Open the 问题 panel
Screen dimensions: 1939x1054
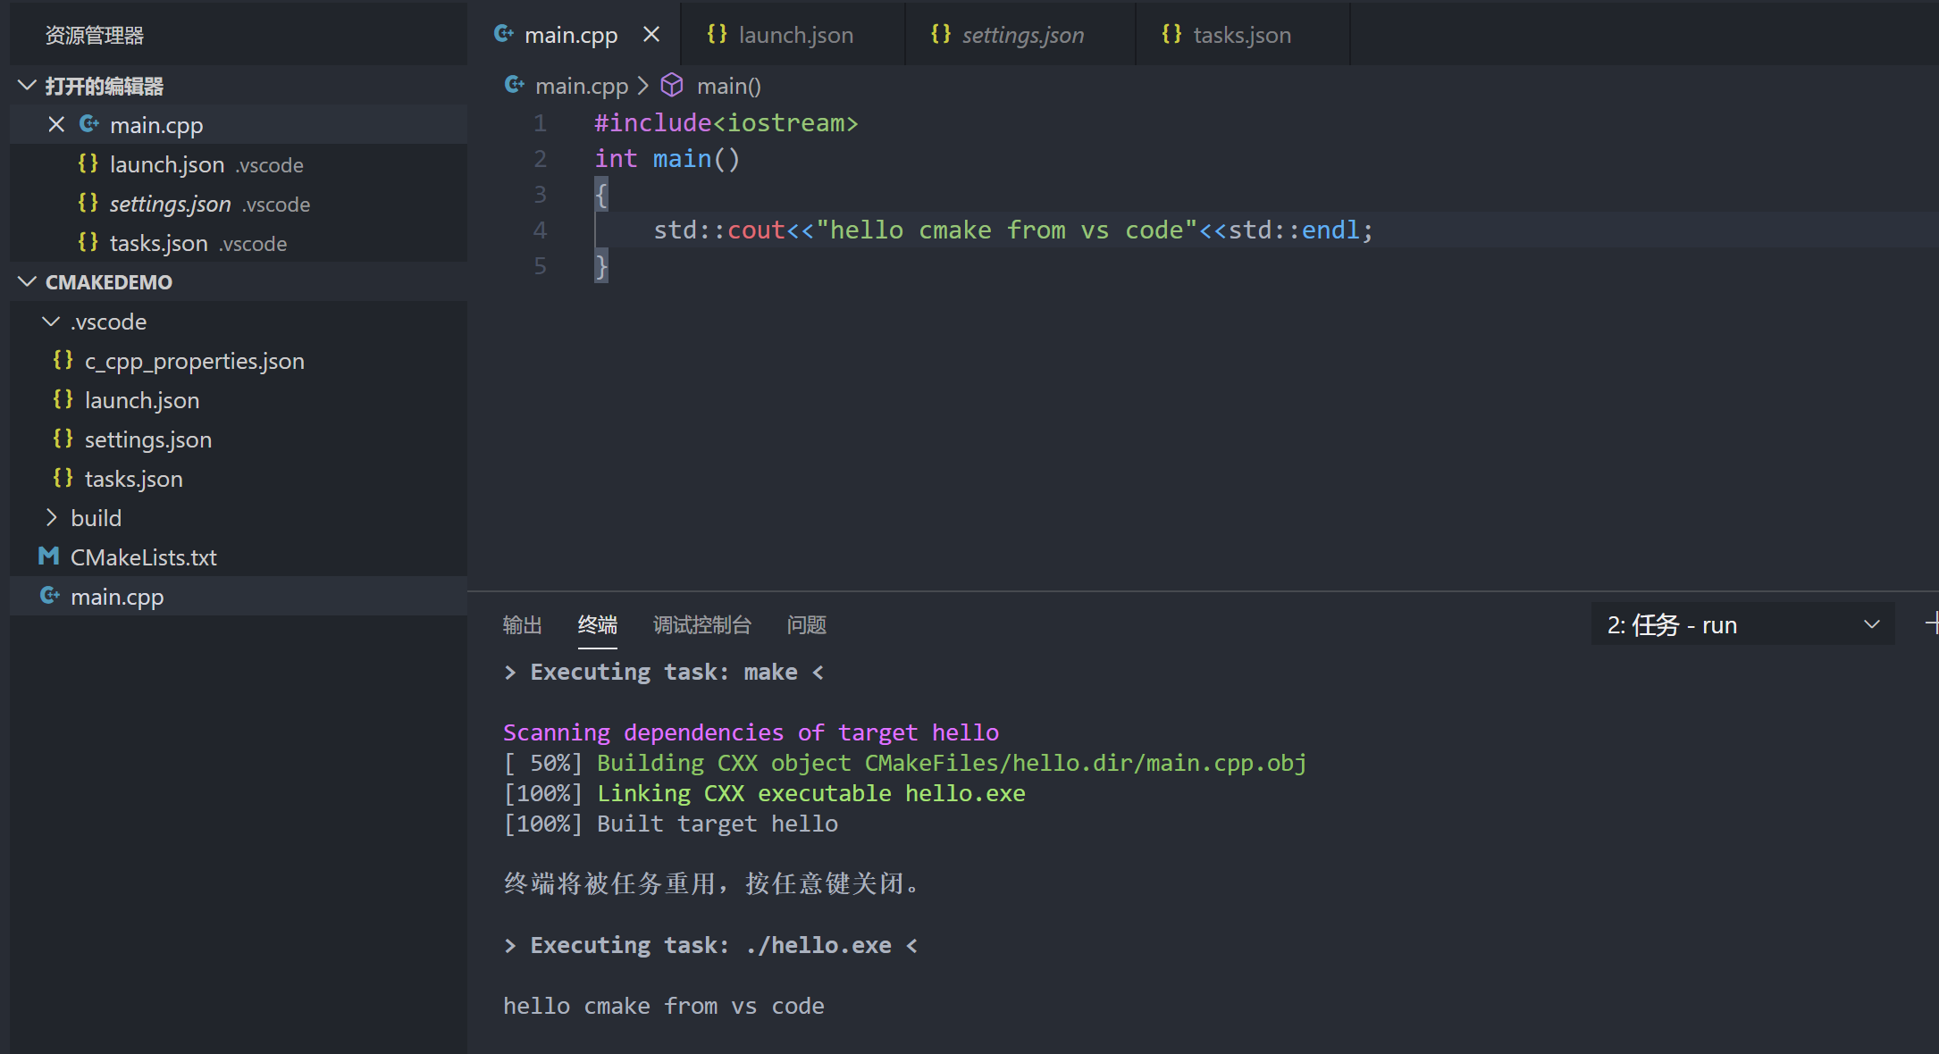(805, 625)
